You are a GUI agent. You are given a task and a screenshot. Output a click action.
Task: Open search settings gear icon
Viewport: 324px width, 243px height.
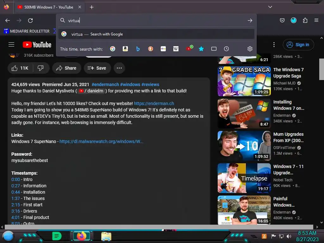(x=250, y=49)
